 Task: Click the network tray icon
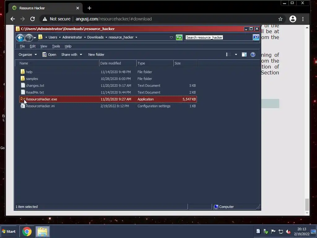[280, 231]
